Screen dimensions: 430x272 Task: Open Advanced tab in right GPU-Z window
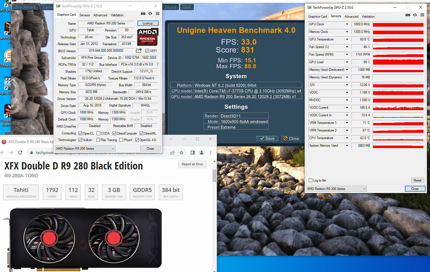[x=351, y=17]
